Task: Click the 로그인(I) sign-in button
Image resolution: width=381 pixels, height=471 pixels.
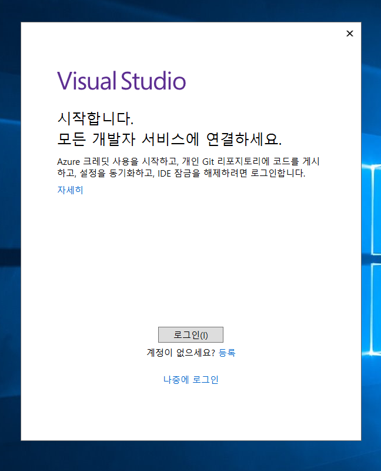Action: click(x=190, y=334)
